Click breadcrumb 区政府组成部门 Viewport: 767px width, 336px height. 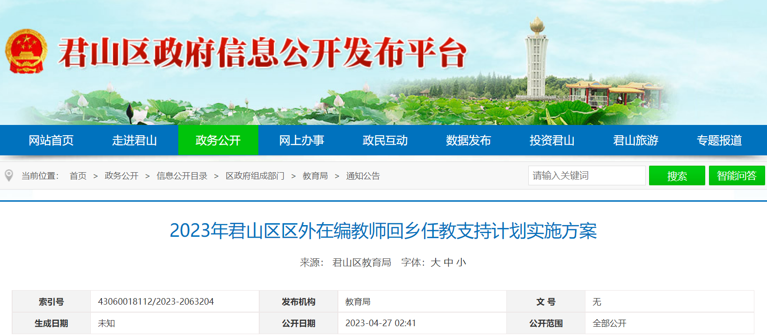[x=255, y=176]
